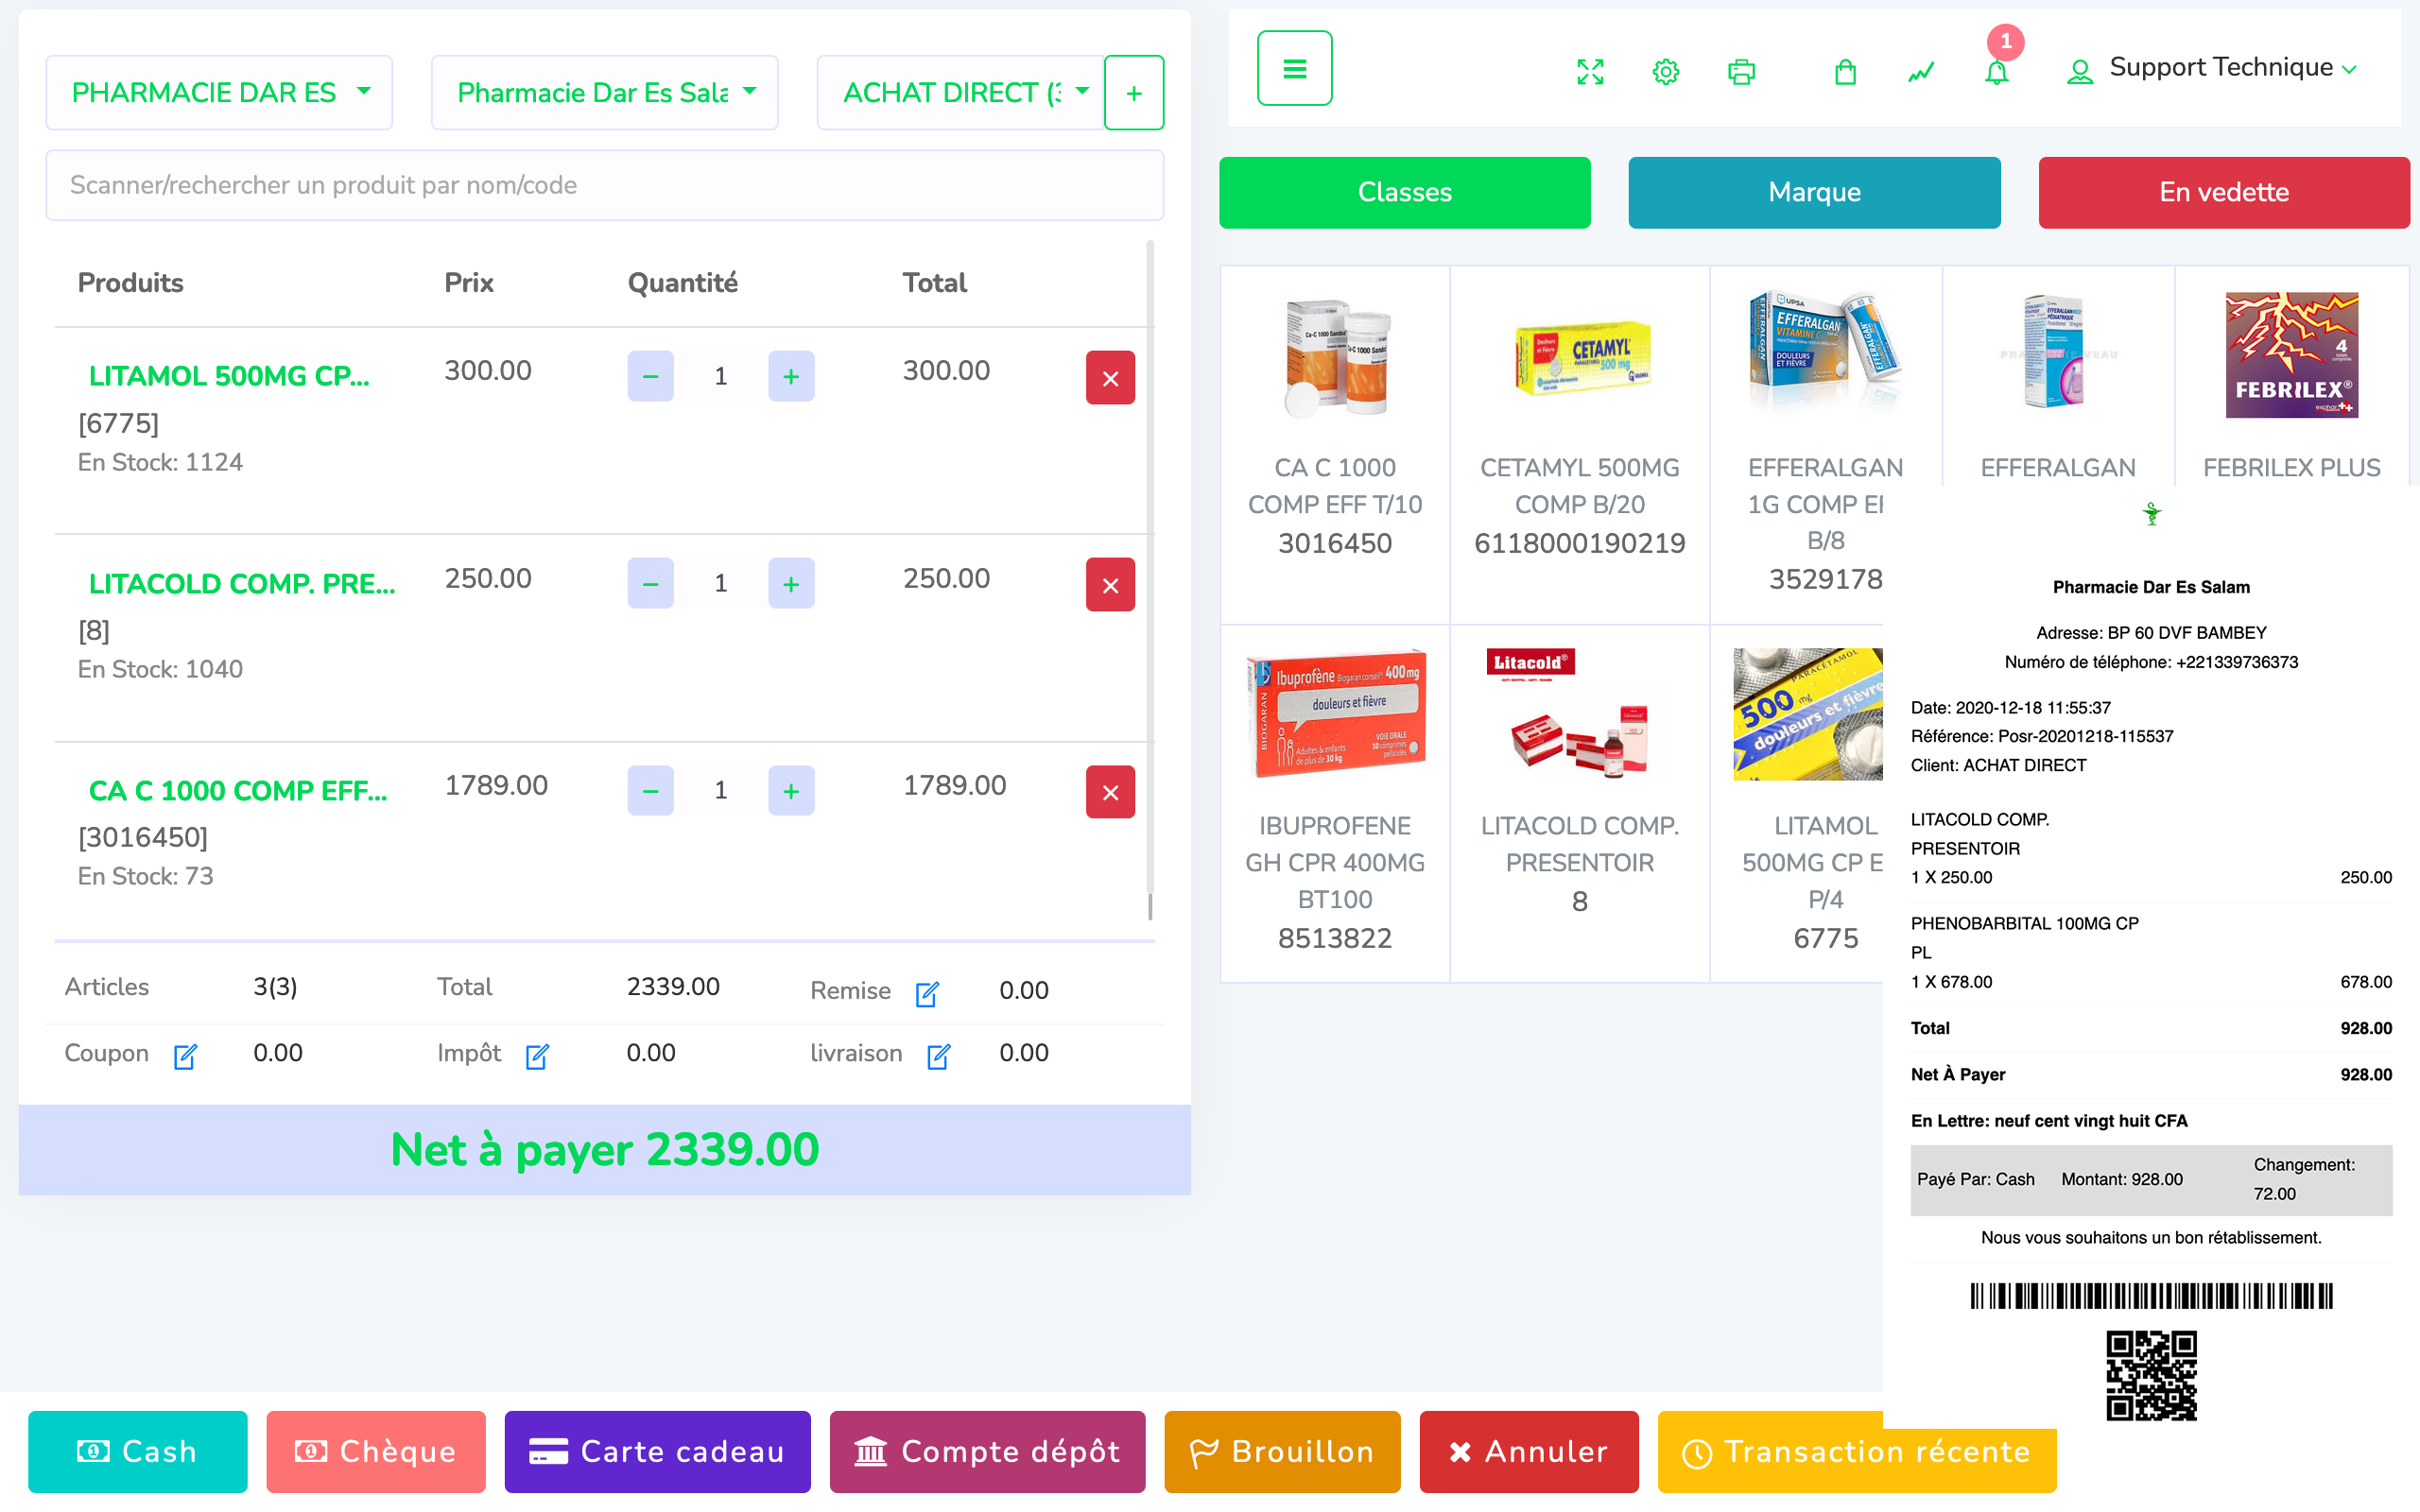This screenshot has width=2420, height=1512.
Task: Toggle fullscreen mode icon
Action: pyautogui.click(x=1590, y=72)
